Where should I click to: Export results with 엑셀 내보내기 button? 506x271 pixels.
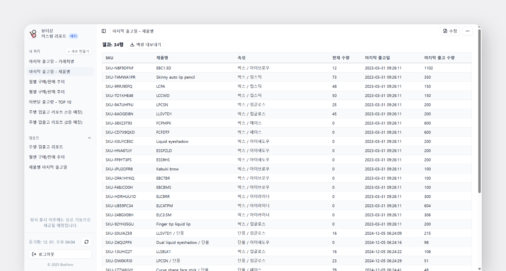(x=146, y=45)
